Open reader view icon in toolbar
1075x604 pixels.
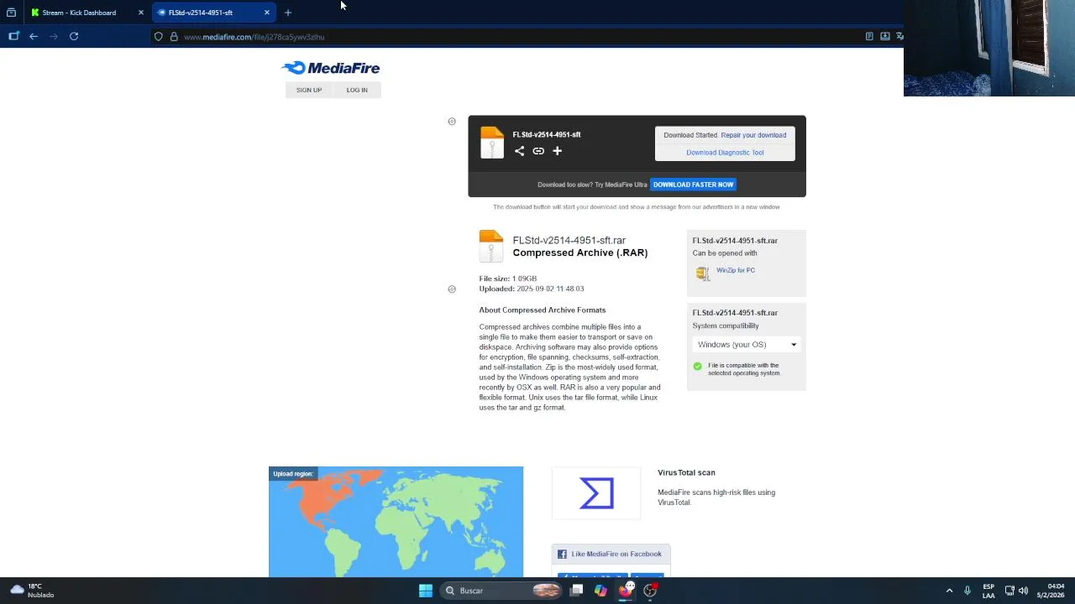869,36
